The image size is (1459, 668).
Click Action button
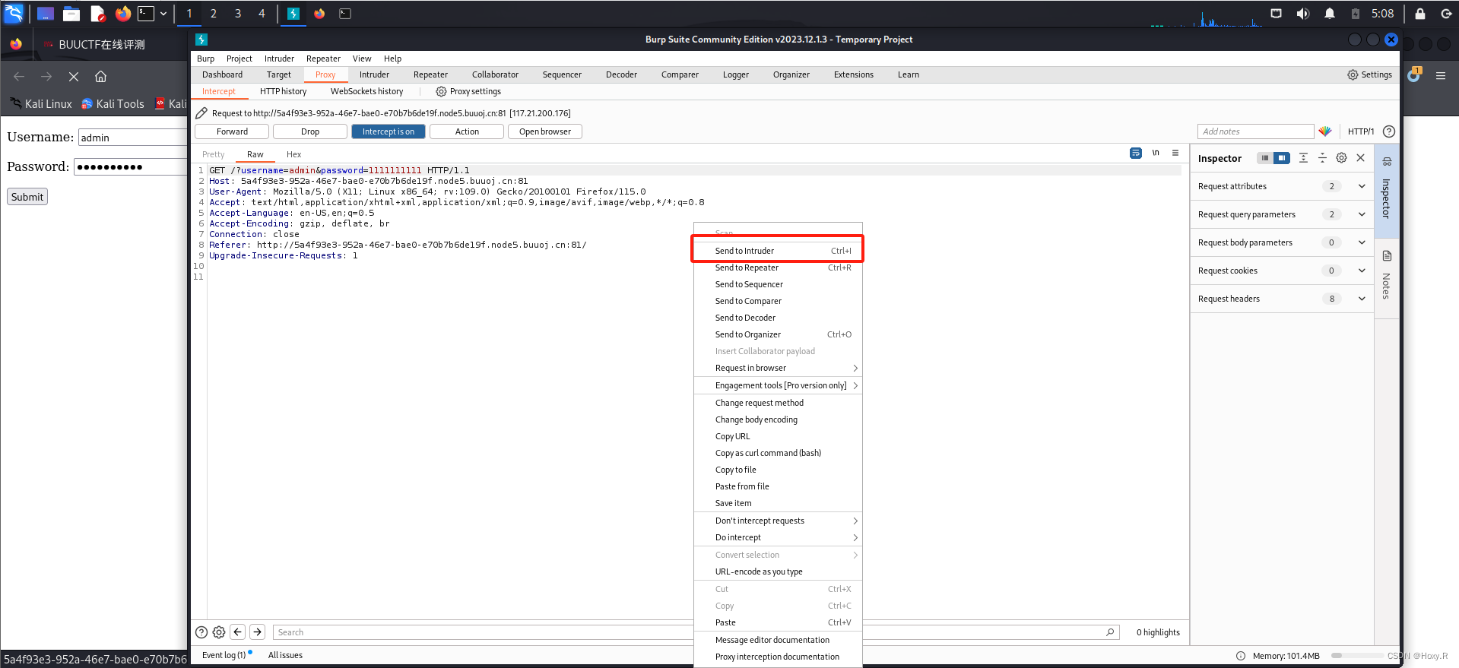467,131
